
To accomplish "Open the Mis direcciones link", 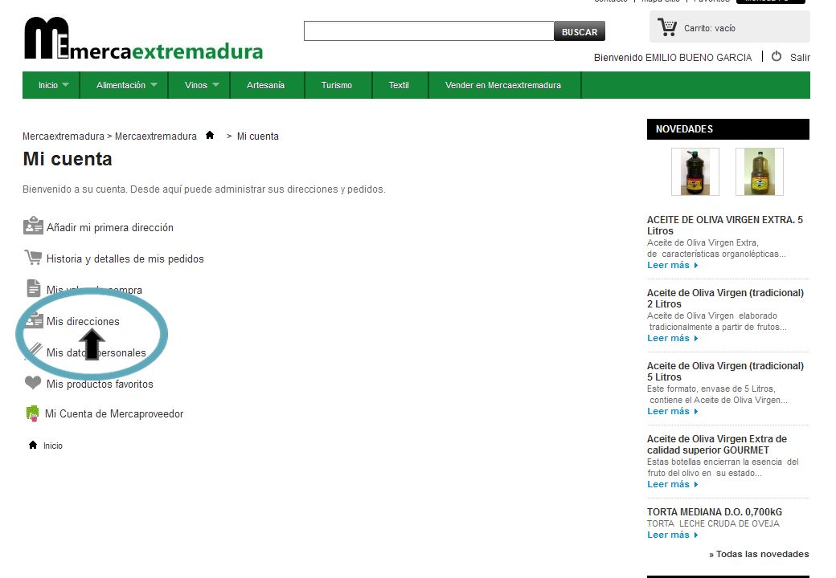I will tap(83, 321).
